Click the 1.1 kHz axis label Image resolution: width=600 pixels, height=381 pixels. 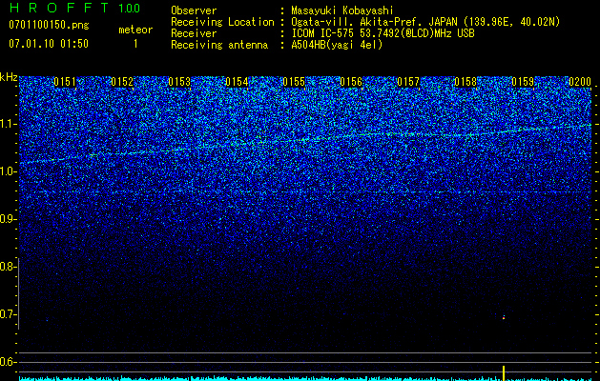8,124
